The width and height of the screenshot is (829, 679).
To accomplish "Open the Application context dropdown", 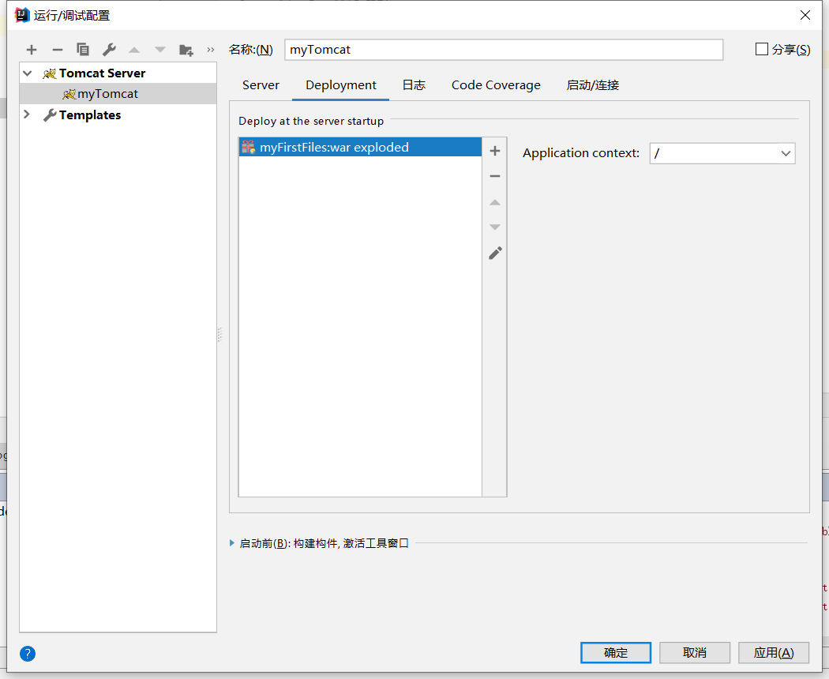I will pos(786,153).
